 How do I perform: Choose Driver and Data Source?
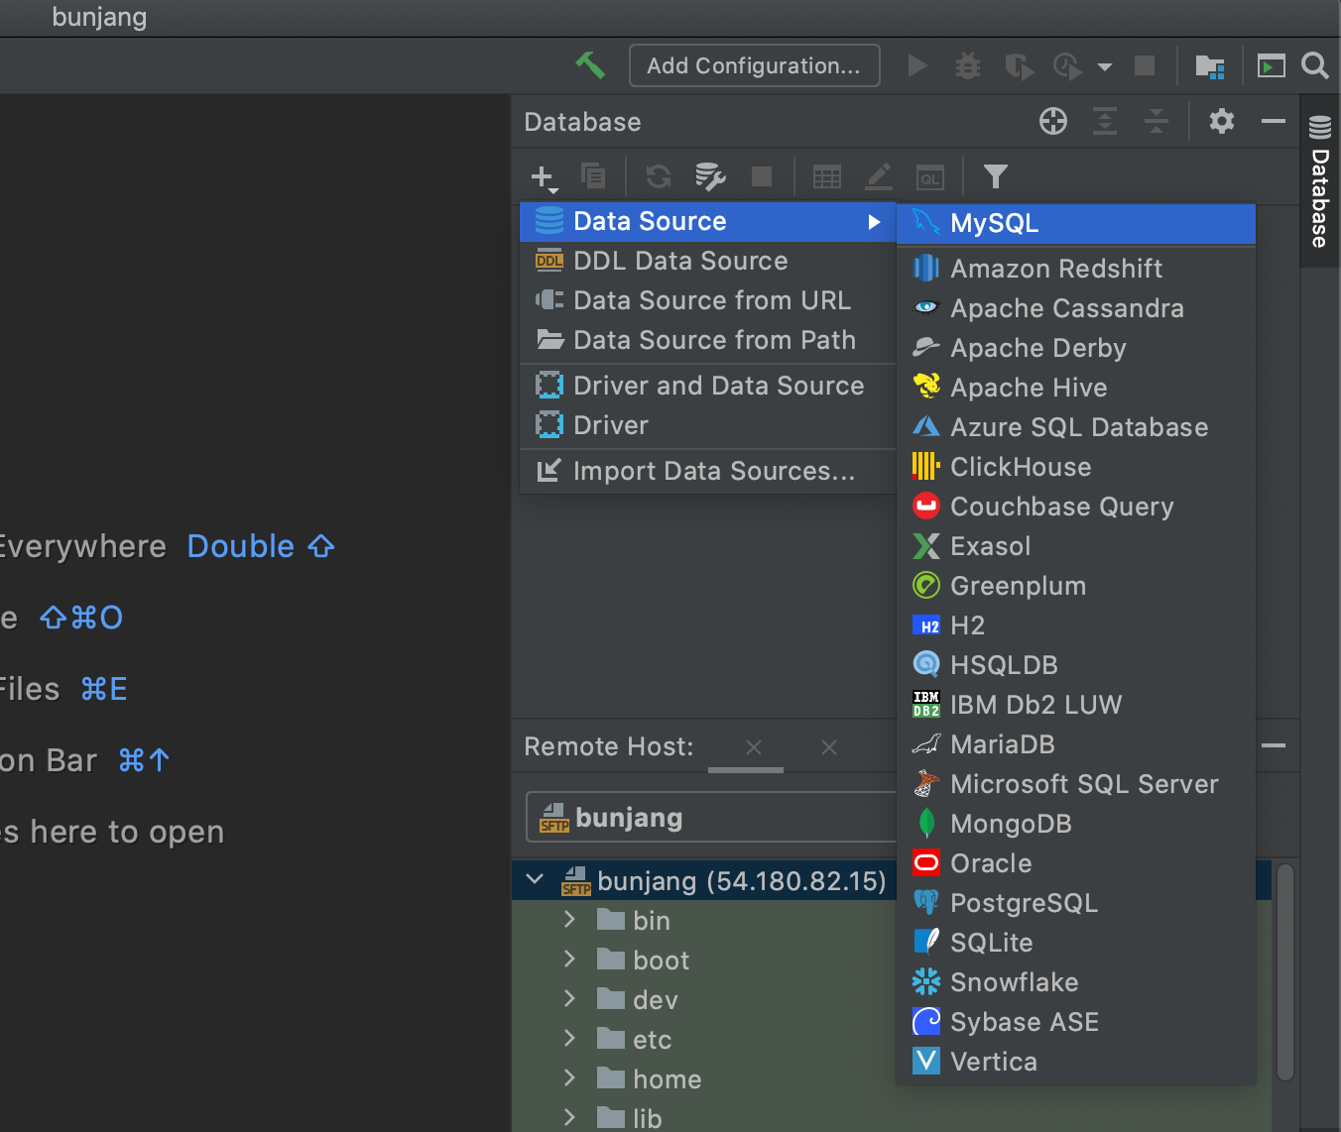pos(708,386)
